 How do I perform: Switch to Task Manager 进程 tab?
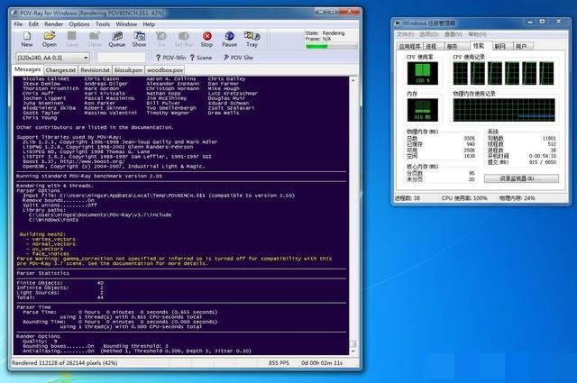click(x=431, y=46)
